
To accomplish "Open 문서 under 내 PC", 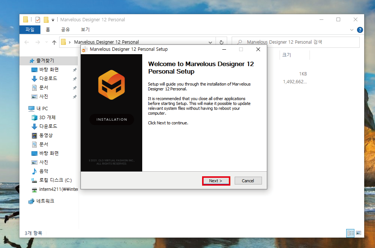I will pyautogui.click(x=44, y=144).
